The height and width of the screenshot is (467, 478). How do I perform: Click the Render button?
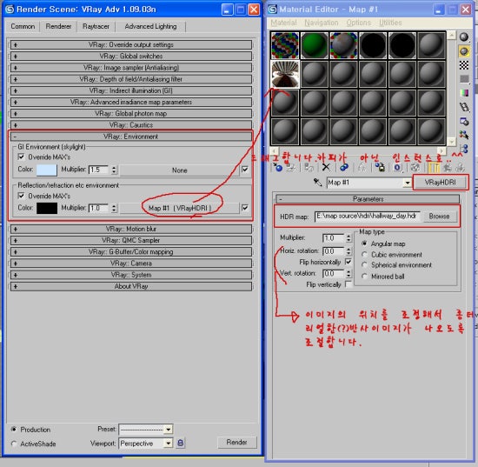pyautogui.click(x=237, y=442)
